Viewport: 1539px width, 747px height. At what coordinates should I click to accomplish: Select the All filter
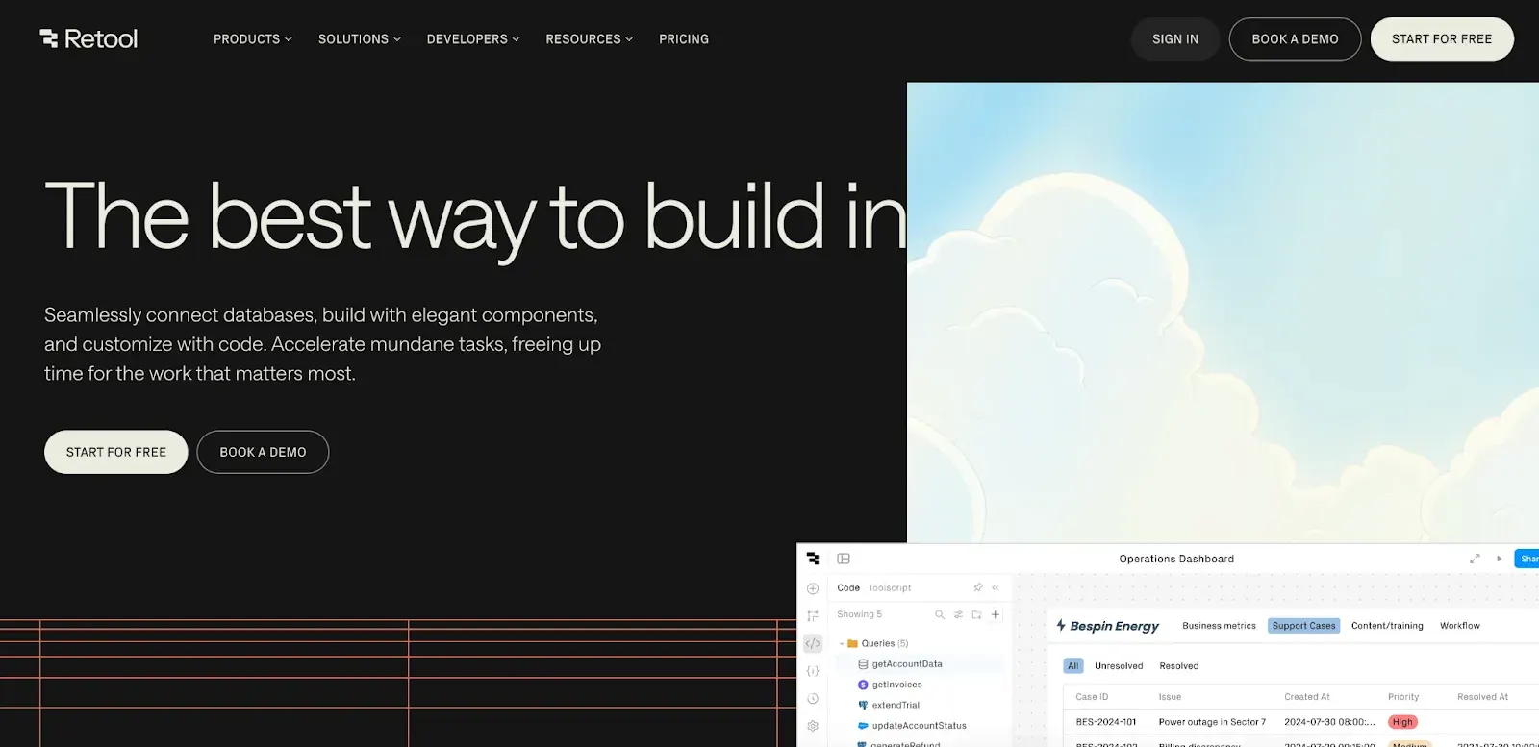(x=1073, y=666)
